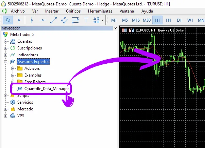Viewport: 205px width, 148px height.
Task: Click the Servicios gear icon
Action: coord(13,102)
